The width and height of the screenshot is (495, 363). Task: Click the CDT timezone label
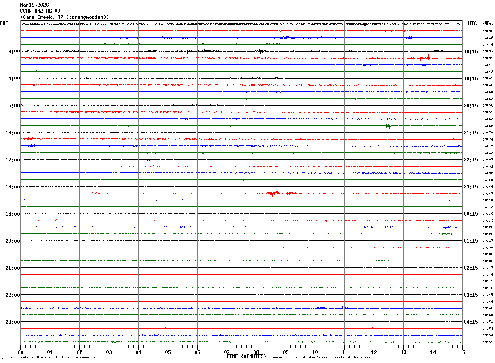pyautogui.click(x=4, y=23)
